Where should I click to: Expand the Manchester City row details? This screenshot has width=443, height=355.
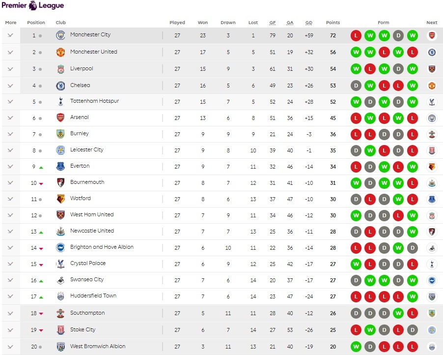click(10, 35)
